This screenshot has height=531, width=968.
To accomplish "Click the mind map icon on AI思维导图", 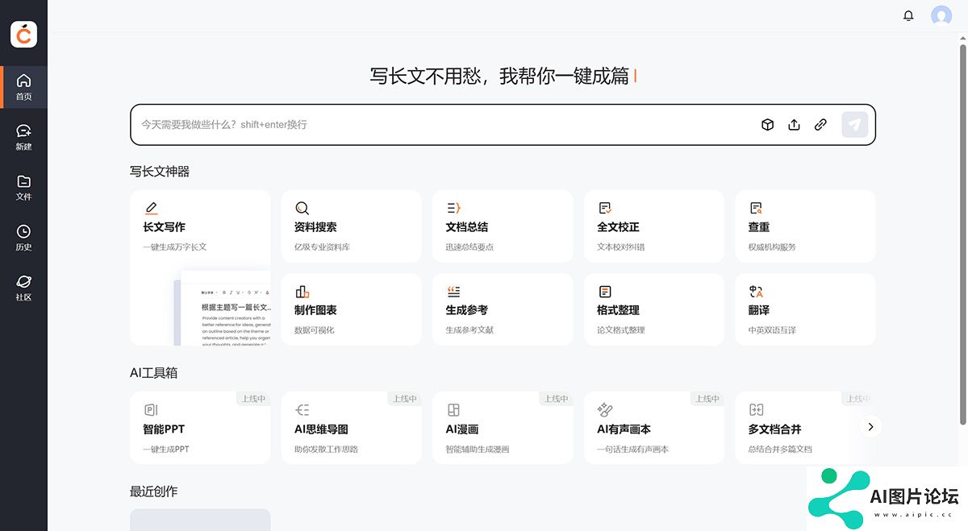I will click(x=302, y=410).
